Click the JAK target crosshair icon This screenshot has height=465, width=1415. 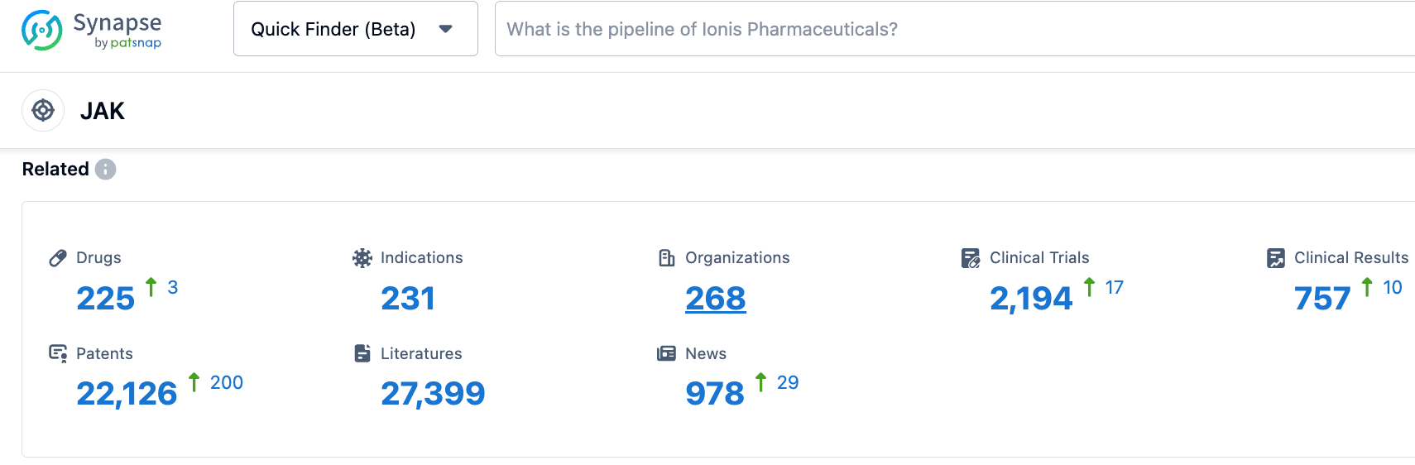pos(43,110)
